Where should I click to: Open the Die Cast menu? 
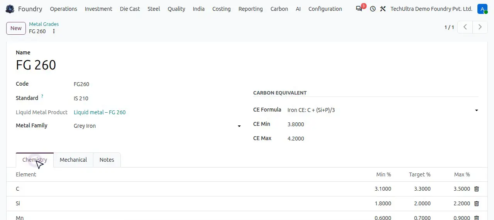[130, 9]
